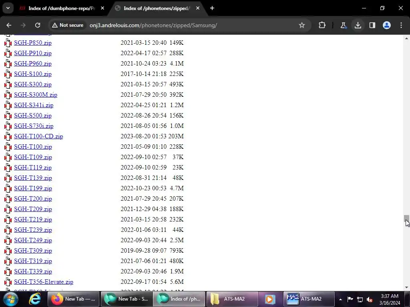Download SGH-T199.zip
The image size is (410, 307).
point(33,188)
